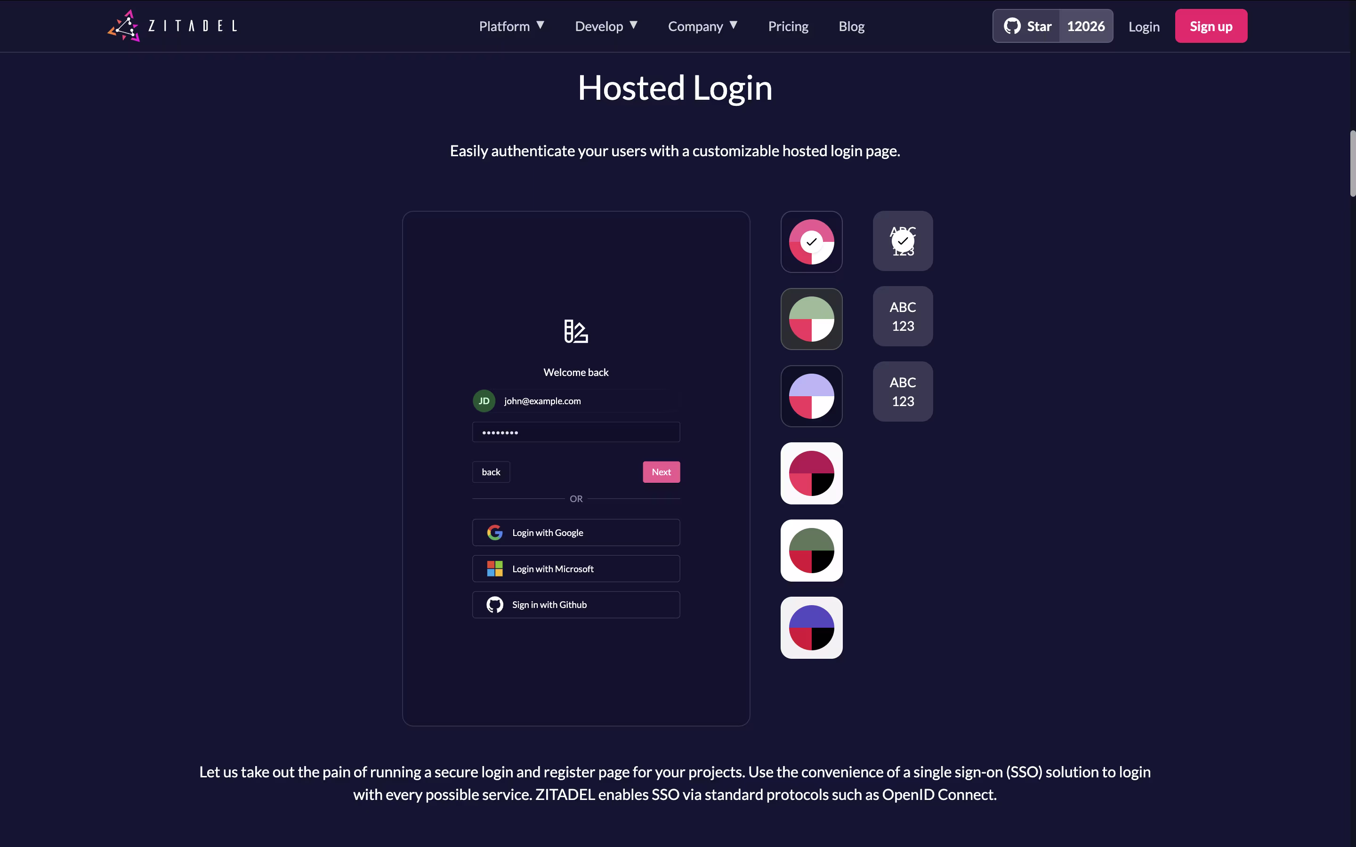This screenshot has height=847, width=1356.
Task: Choose the light blue-purple theme swatch
Action: (811, 627)
